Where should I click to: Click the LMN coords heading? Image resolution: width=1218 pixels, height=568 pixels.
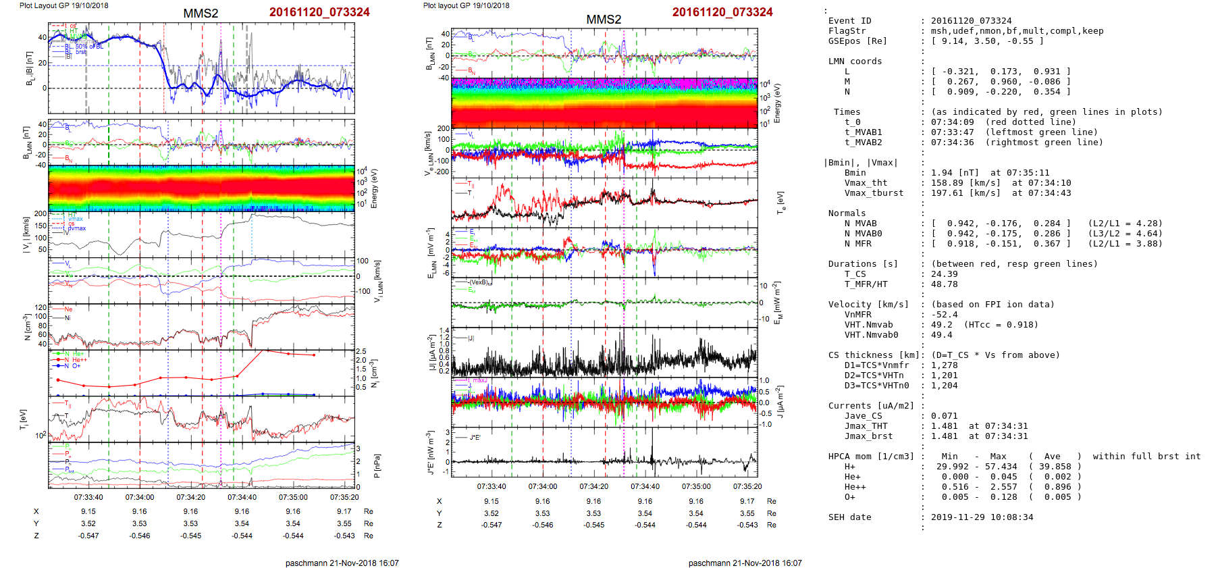pyautogui.click(x=855, y=61)
